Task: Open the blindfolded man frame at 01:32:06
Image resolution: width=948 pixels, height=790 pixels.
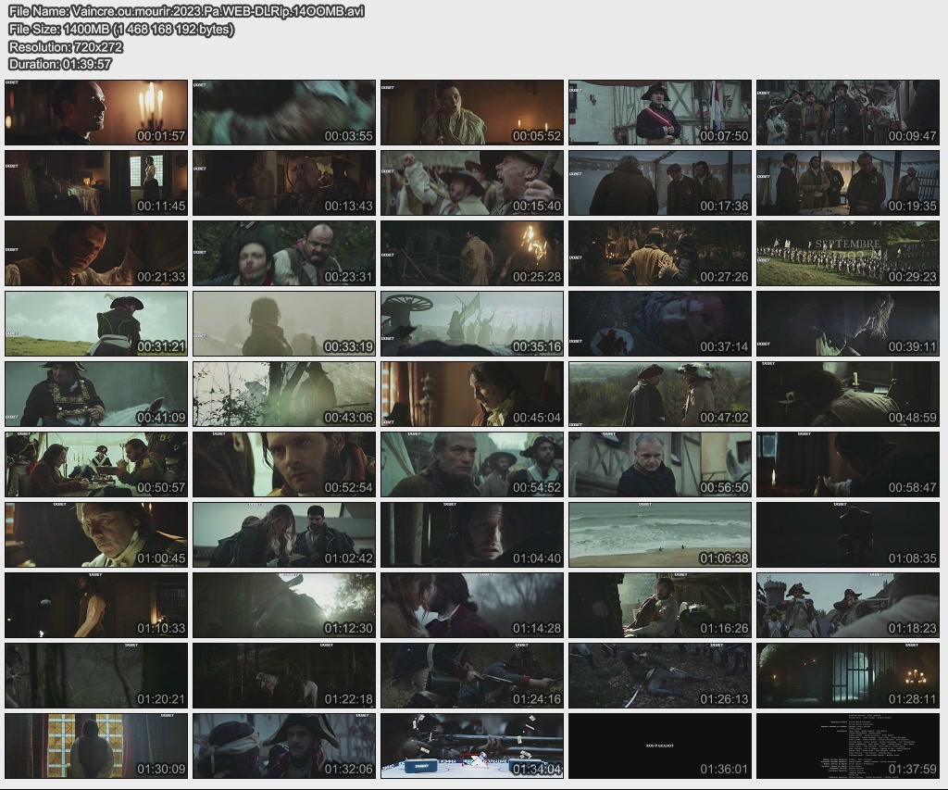Action: click(x=284, y=746)
